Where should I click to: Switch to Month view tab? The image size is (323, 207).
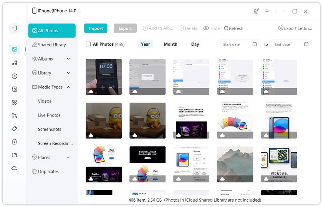click(171, 44)
